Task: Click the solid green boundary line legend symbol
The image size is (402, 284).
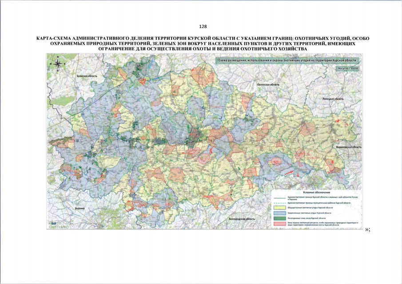Action: click(x=281, y=197)
